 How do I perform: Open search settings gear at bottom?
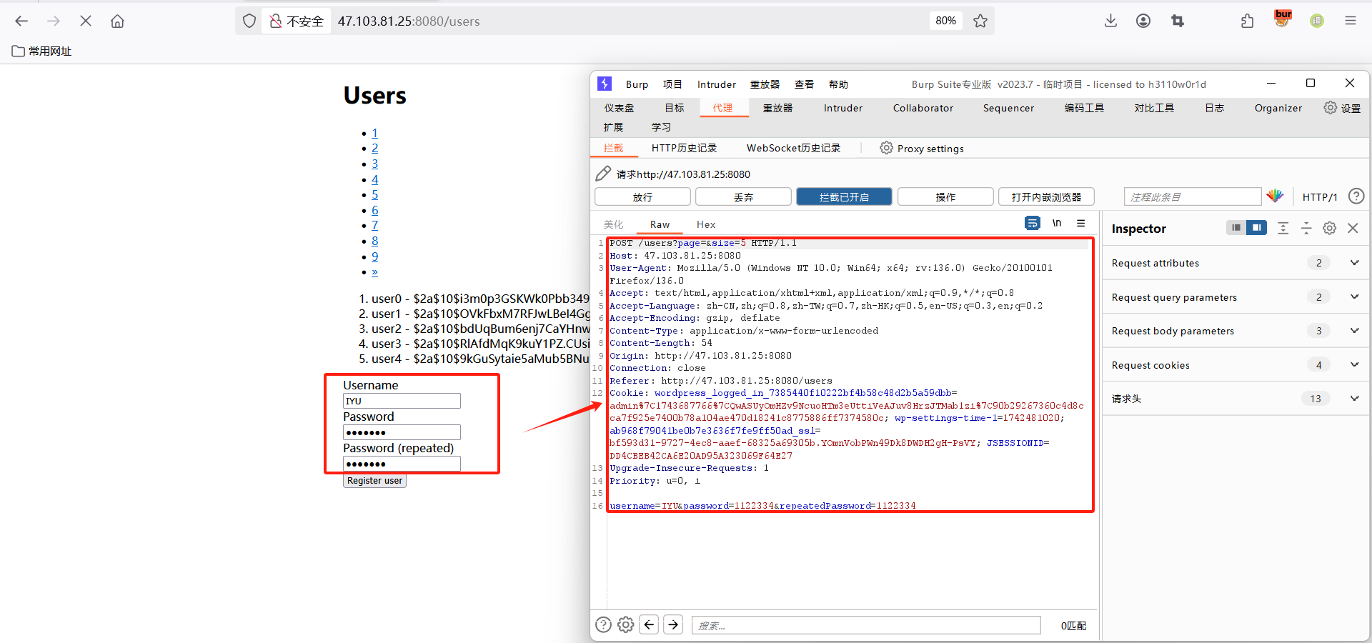625,625
